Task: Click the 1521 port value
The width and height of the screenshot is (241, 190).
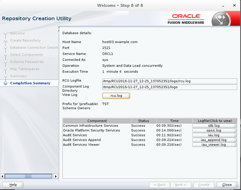Action: click(x=106, y=48)
